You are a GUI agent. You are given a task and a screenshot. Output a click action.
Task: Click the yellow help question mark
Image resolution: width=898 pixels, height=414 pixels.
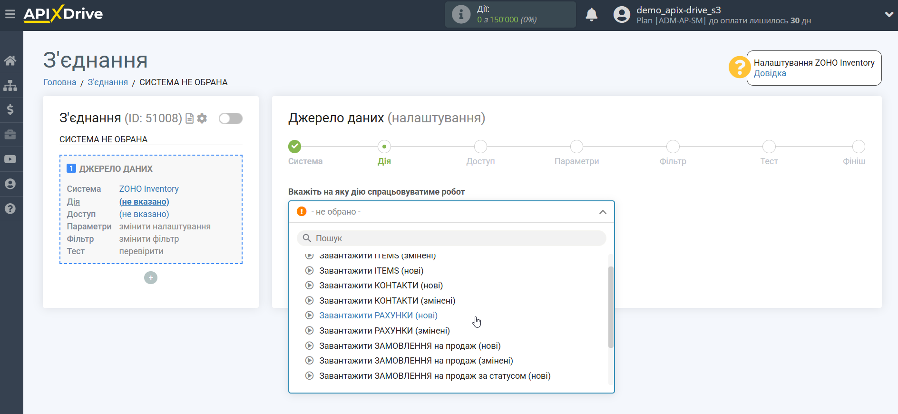tap(739, 68)
